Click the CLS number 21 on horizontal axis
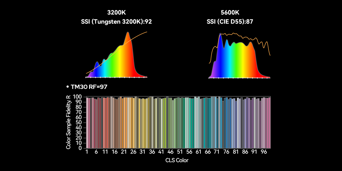Viewport: 342px width, 171px height. tap(124, 152)
